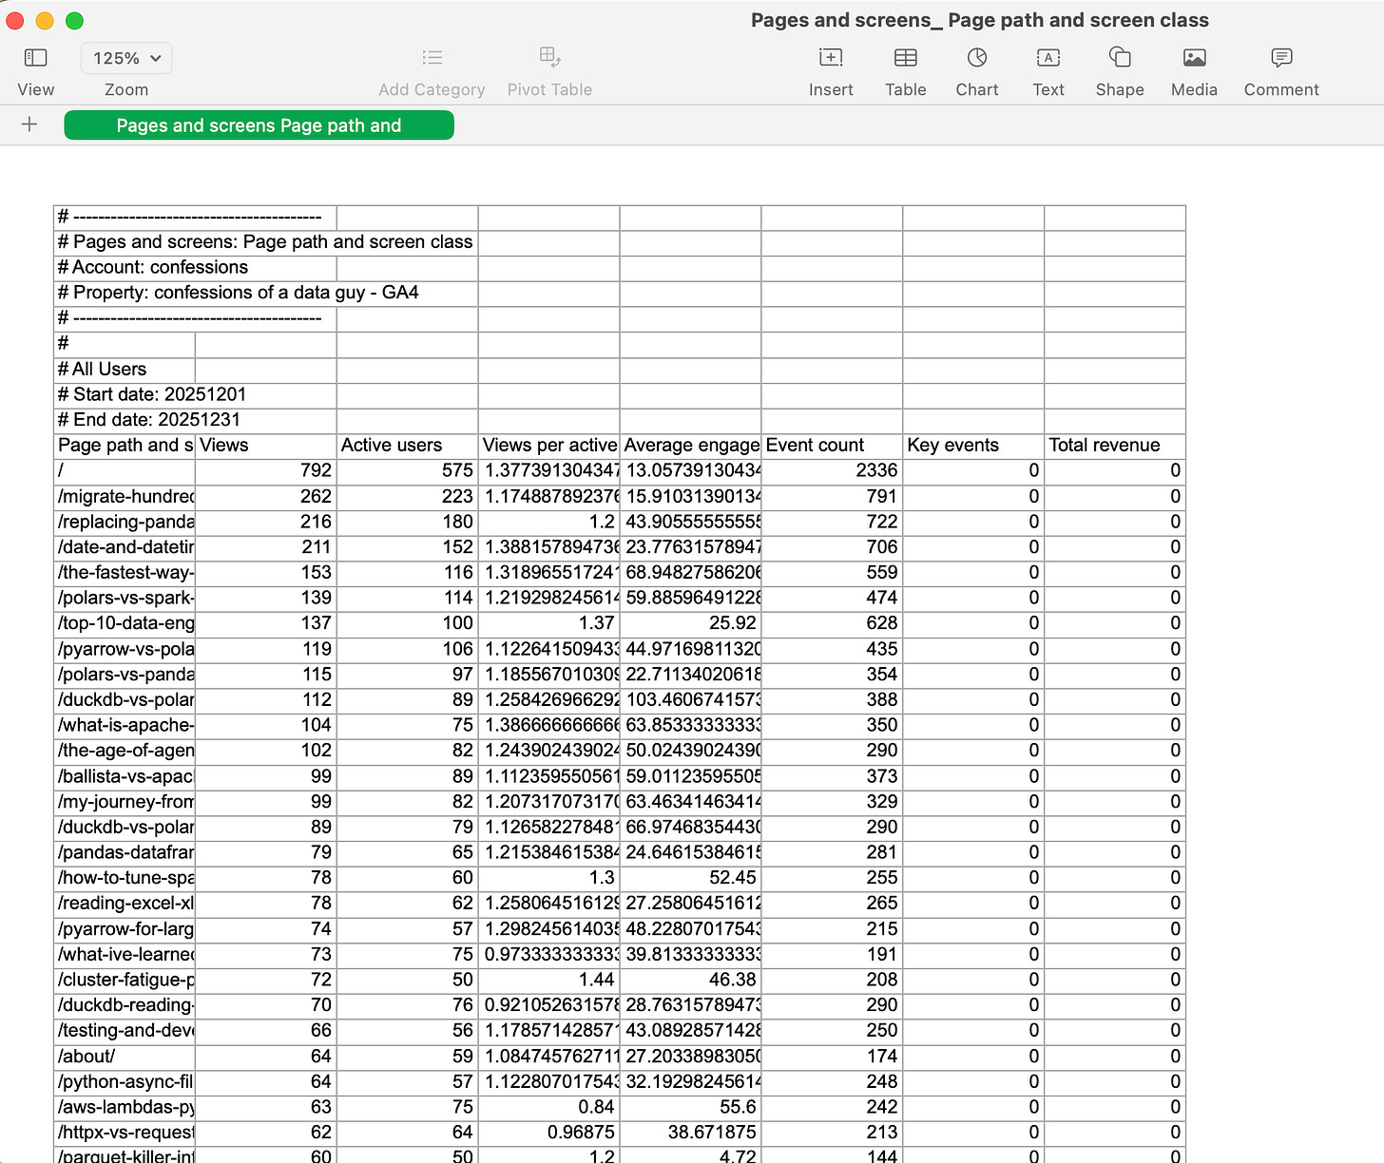Add a new sheet with the plus button
The image size is (1384, 1163).
pyautogui.click(x=29, y=124)
